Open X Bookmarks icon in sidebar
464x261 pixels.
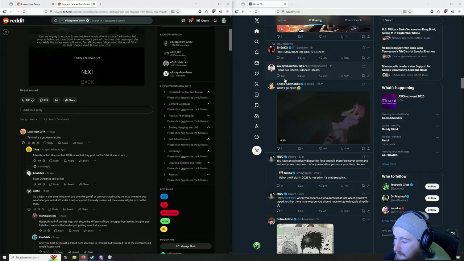click(x=257, y=105)
